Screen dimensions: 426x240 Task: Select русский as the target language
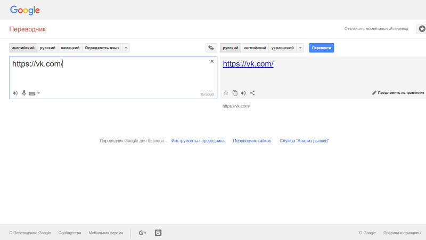click(231, 48)
